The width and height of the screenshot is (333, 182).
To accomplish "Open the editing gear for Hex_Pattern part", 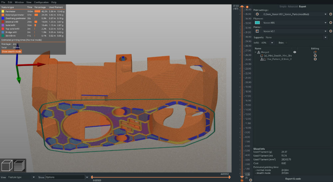I will 315,59.
